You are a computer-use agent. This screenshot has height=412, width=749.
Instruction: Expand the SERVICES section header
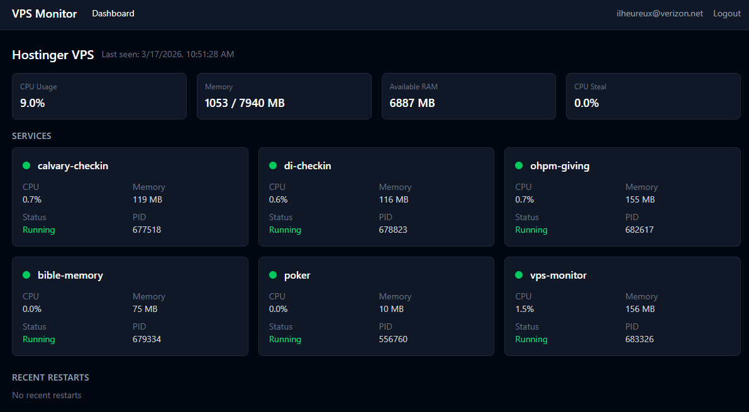[x=31, y=136]
